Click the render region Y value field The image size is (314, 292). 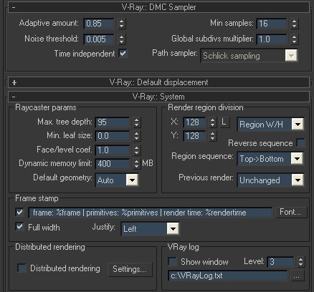(x=194, y=136)
